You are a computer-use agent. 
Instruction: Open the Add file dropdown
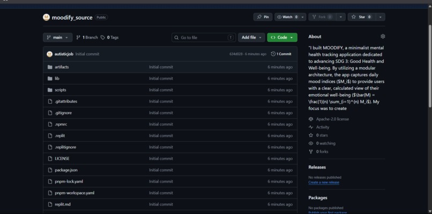coord(251,37)
